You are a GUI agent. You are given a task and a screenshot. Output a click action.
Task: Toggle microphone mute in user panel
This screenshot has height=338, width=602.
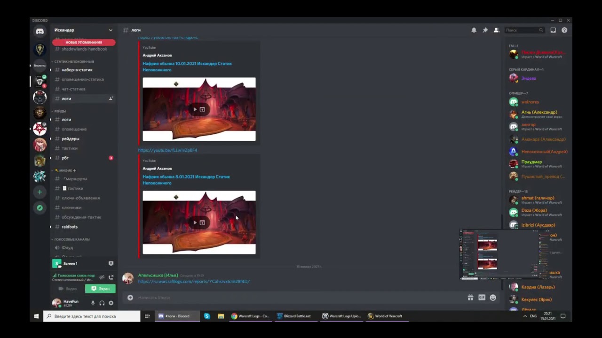click(x=93, y=303)
